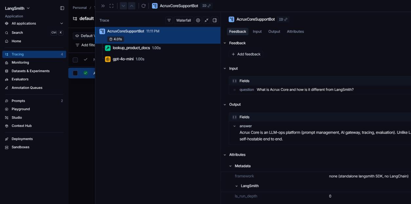Refresh the trace view
This screenshot has width=411, height=204.
click(x=143, y=6)
